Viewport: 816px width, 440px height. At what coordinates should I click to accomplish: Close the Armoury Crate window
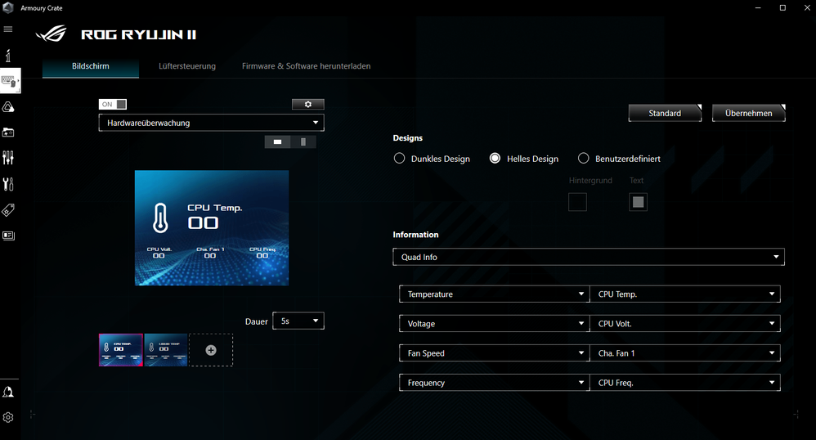tap(807, 8)
